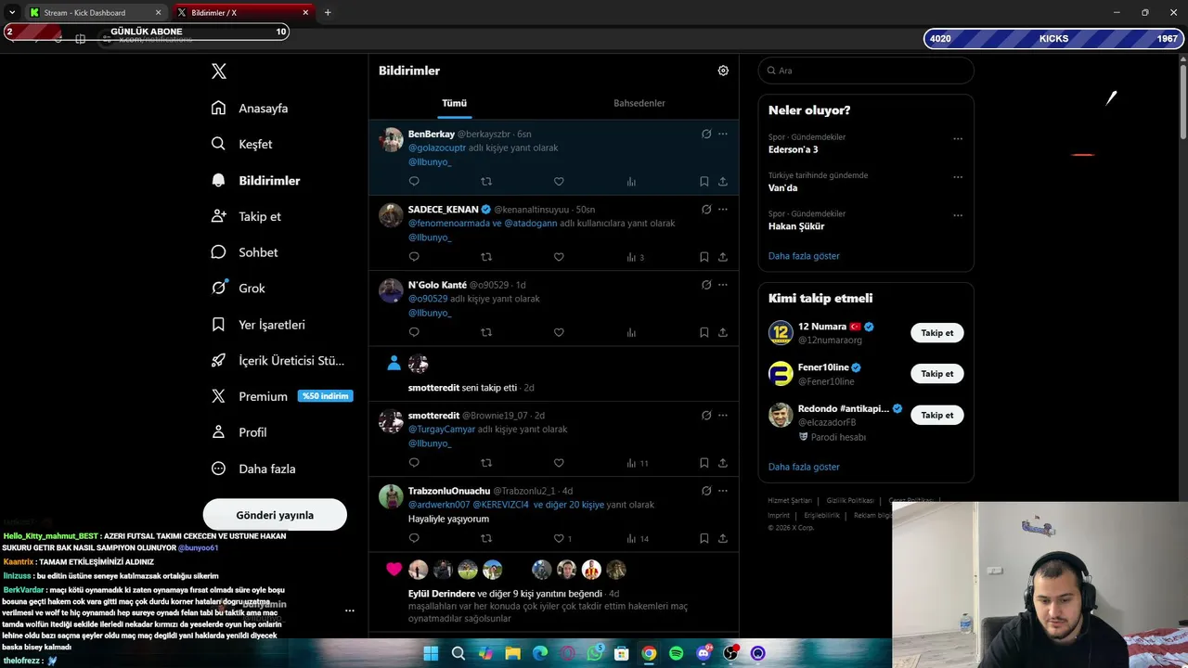Repost TrabzonluOnuachu's post
Viewport: 1188px width, 668px height.
tap(486, 538)
